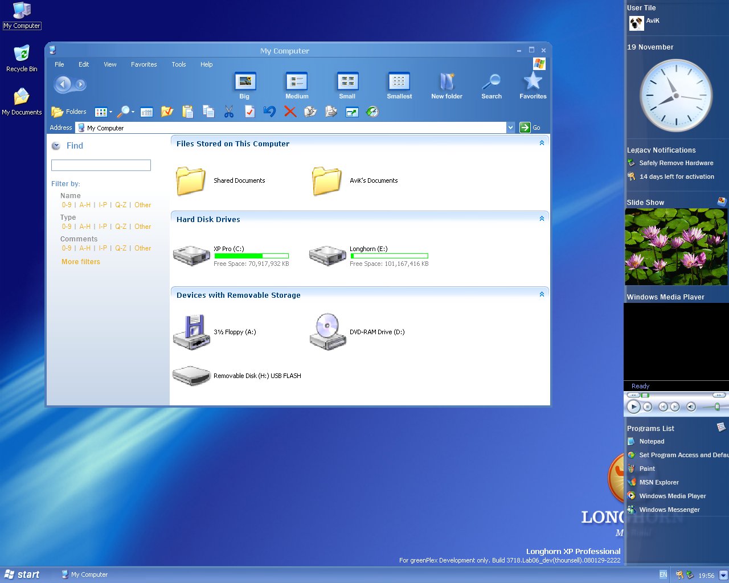Select the 3½ Floppy (A:) drive
This screenshot has height=583, width=729.
(x=215, y=332)
